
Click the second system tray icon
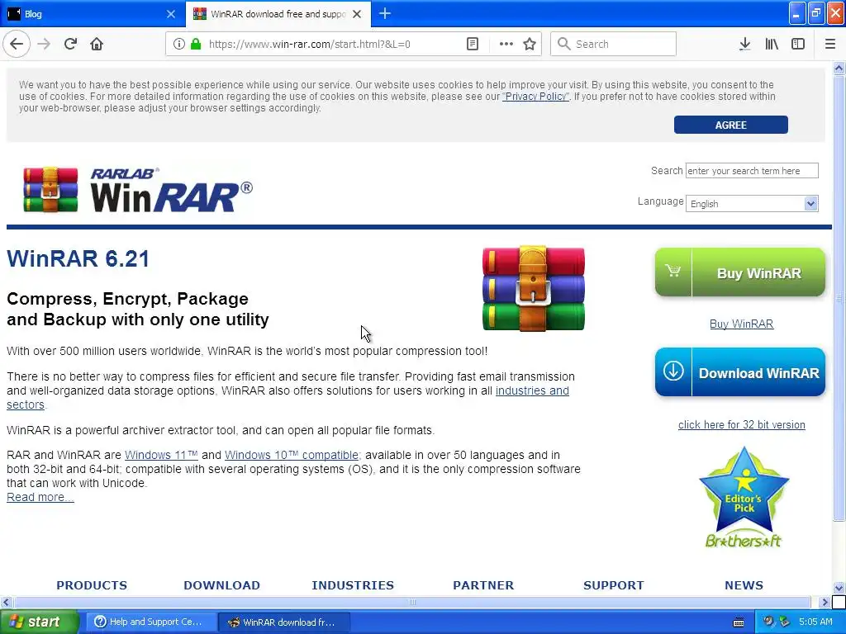[785, 622]
